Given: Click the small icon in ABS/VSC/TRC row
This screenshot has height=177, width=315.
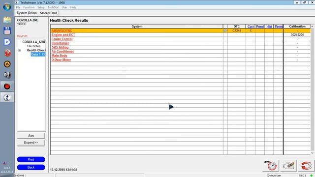Looking at the screenshot, I should point(225,30).
